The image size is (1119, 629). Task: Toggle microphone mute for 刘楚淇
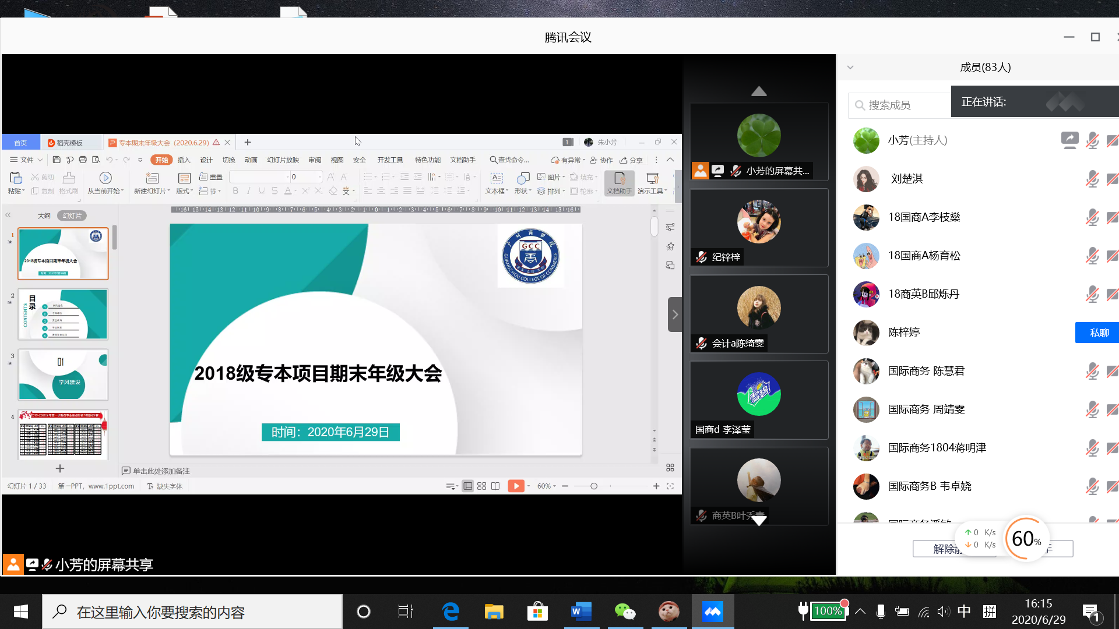[x=1092, y=179]
